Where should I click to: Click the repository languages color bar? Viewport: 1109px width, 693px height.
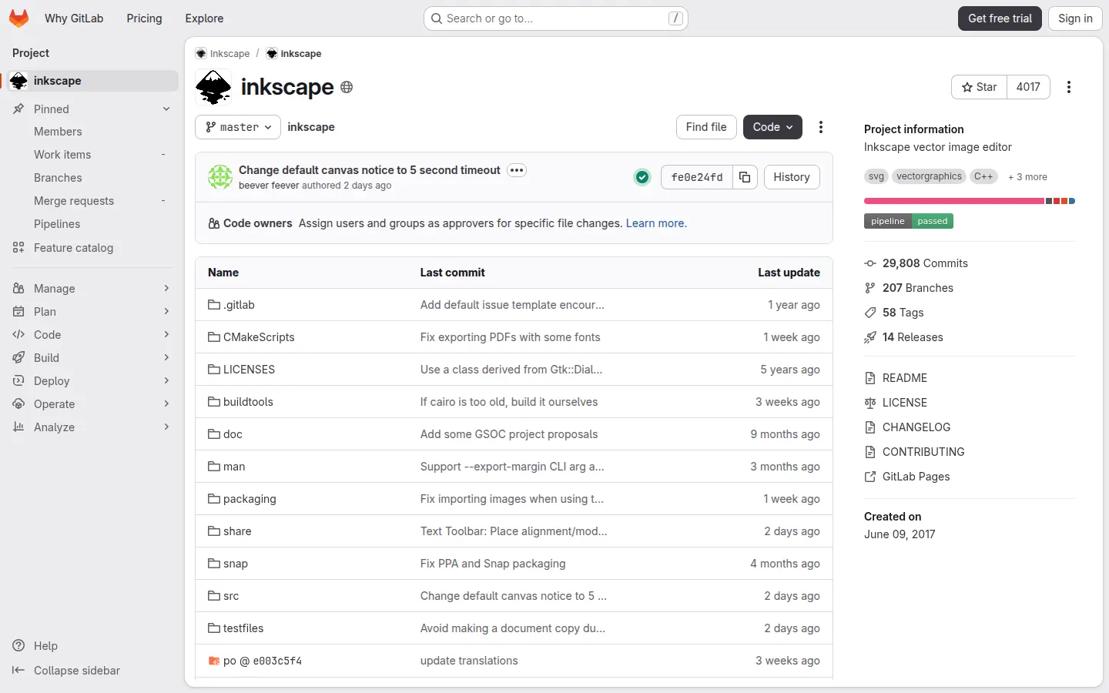click(969, 201)
